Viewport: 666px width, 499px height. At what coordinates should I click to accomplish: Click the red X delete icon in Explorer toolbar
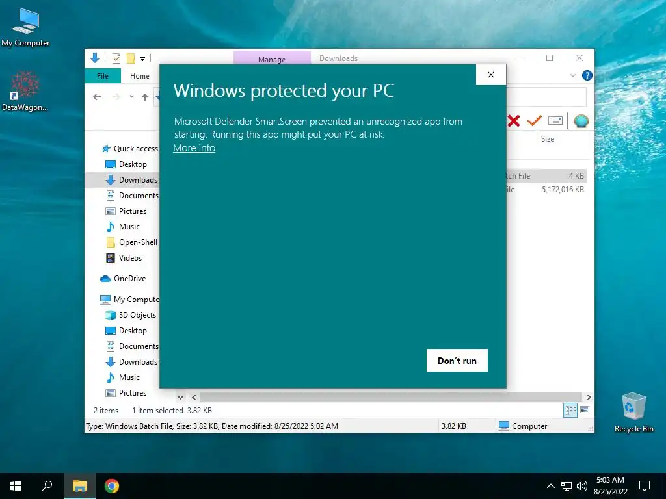514,121
